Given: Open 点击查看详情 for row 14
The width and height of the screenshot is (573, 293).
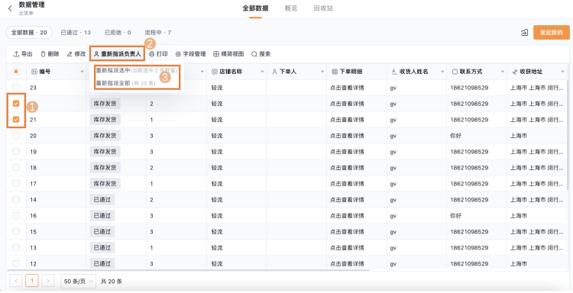Looking at the screenshot, I should click(x=347, y=200).
